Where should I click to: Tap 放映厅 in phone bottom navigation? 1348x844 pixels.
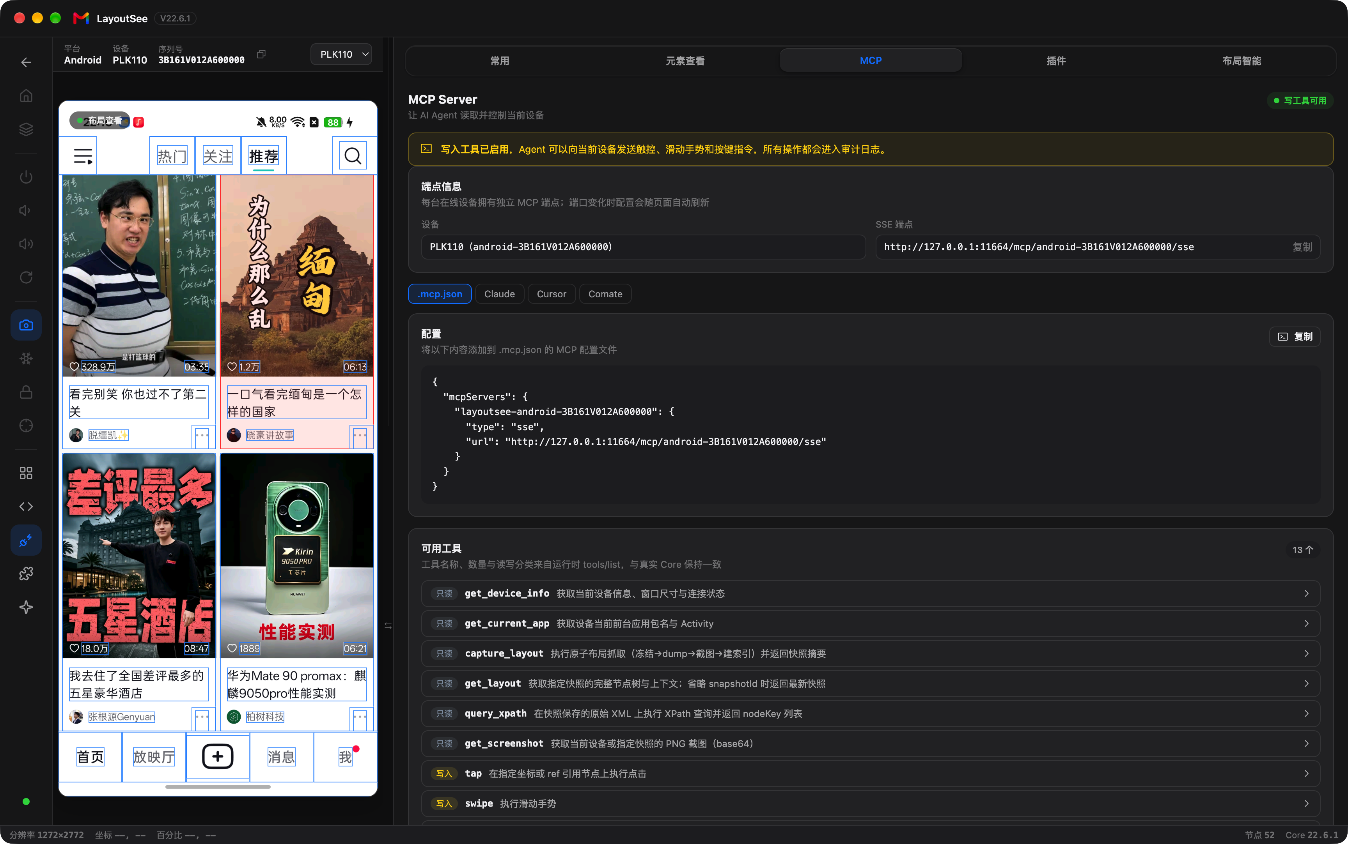coord(154,757)
